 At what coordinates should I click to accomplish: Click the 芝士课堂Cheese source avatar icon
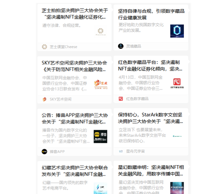click(45, 47)
